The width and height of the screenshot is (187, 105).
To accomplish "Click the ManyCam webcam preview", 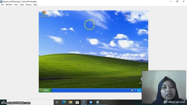I will tap(164, 87).
